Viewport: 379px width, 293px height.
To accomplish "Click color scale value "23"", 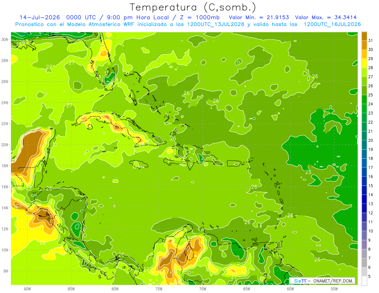I will [371, 113].
